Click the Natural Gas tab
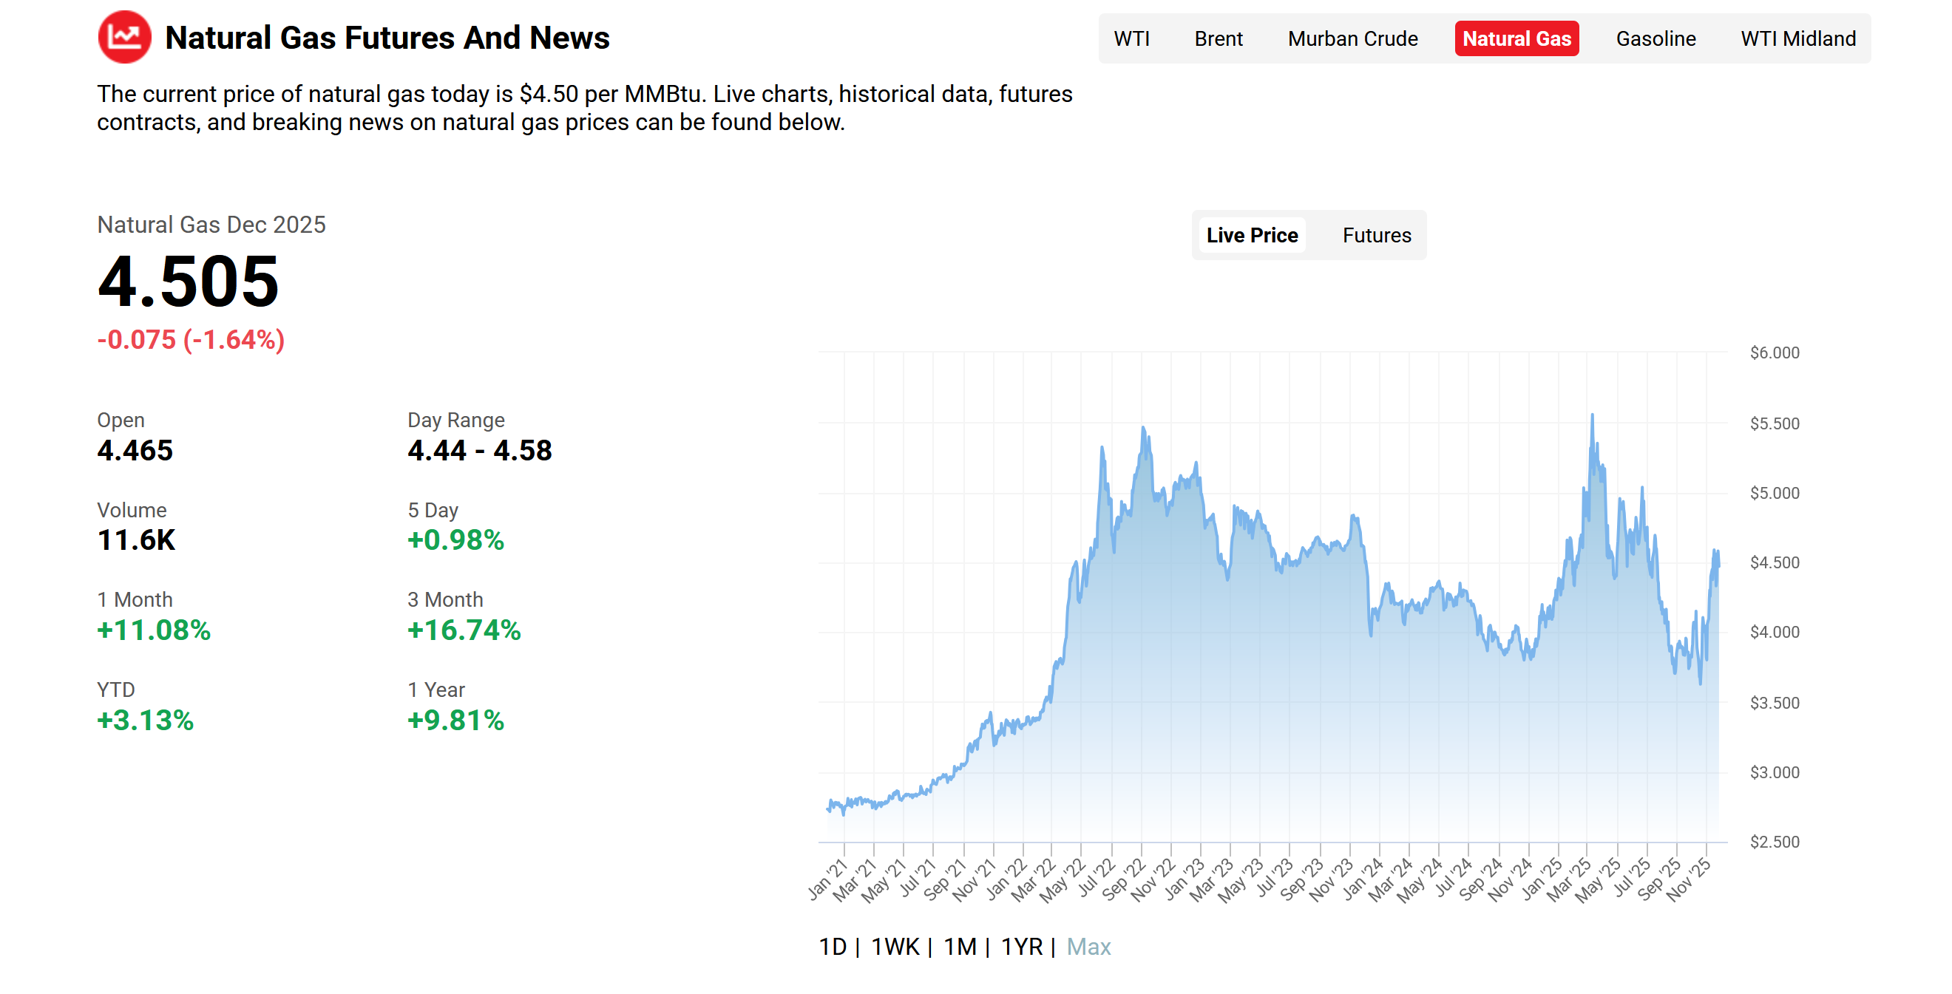The height and width of the screenshot is (994, 1952). point(1516,38)
